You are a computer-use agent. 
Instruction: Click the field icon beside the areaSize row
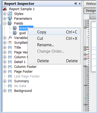pyautogui.click(x=15, y=28)
